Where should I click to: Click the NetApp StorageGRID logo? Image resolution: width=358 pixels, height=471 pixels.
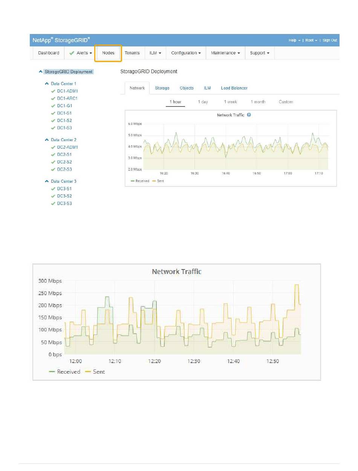tap(61, 40)
